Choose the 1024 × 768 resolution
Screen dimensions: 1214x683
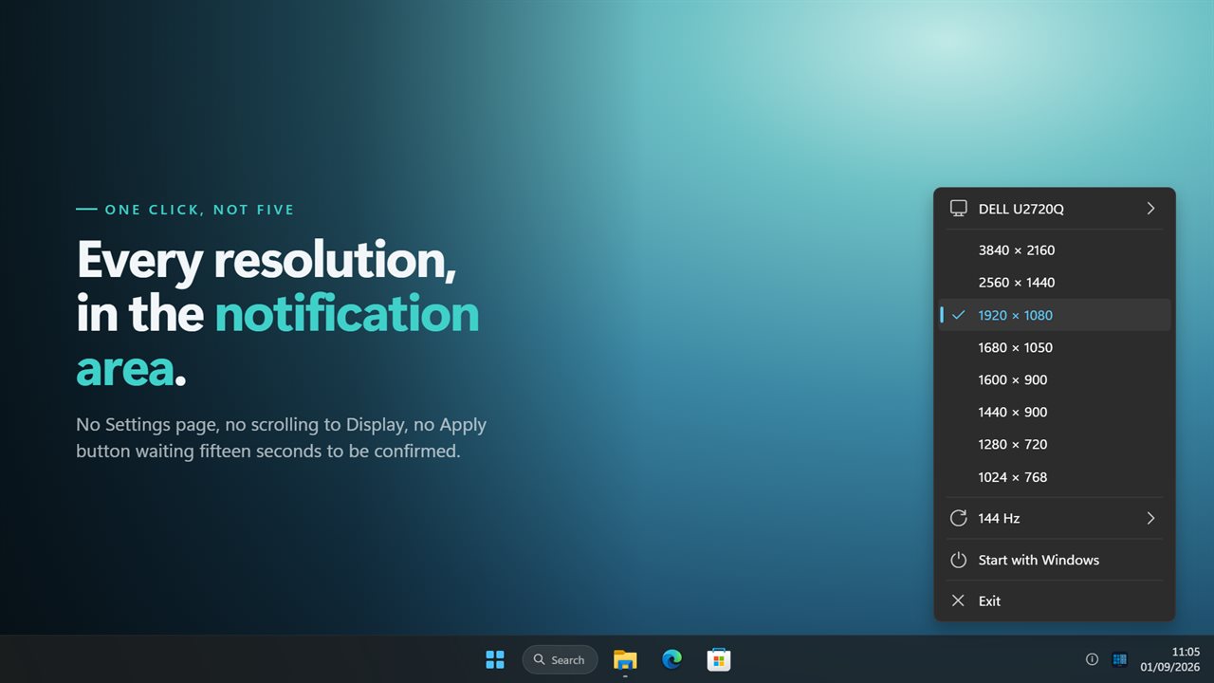coord(1054,477)
